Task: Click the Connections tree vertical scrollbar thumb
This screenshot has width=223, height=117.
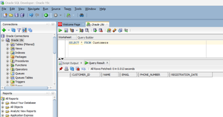Action: (x=55, y=45)
